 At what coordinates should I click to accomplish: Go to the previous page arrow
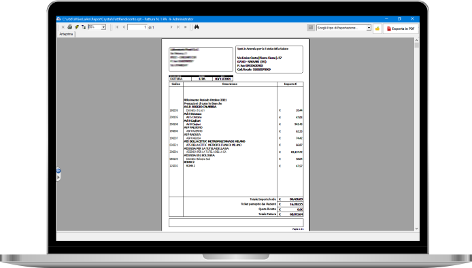[124, 27]
